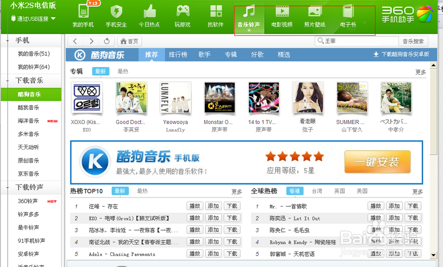Open 音乐铃声 music note icon
Viewport: 443px width, 267px height.
pos(249,11)
